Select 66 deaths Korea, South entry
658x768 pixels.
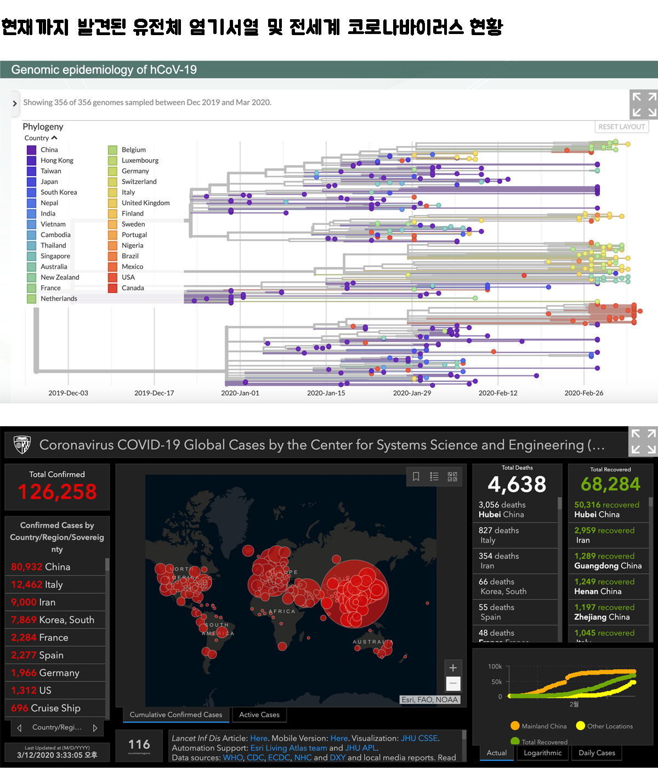[x=515, y=586]
